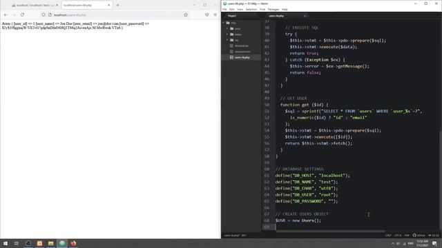Viewport: 442px width, 248px height.
Task: Open the Edit menu in Atom
Action: (x=232, y=9)
